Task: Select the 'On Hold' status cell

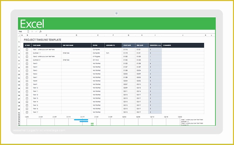Action: click(98, 60)
